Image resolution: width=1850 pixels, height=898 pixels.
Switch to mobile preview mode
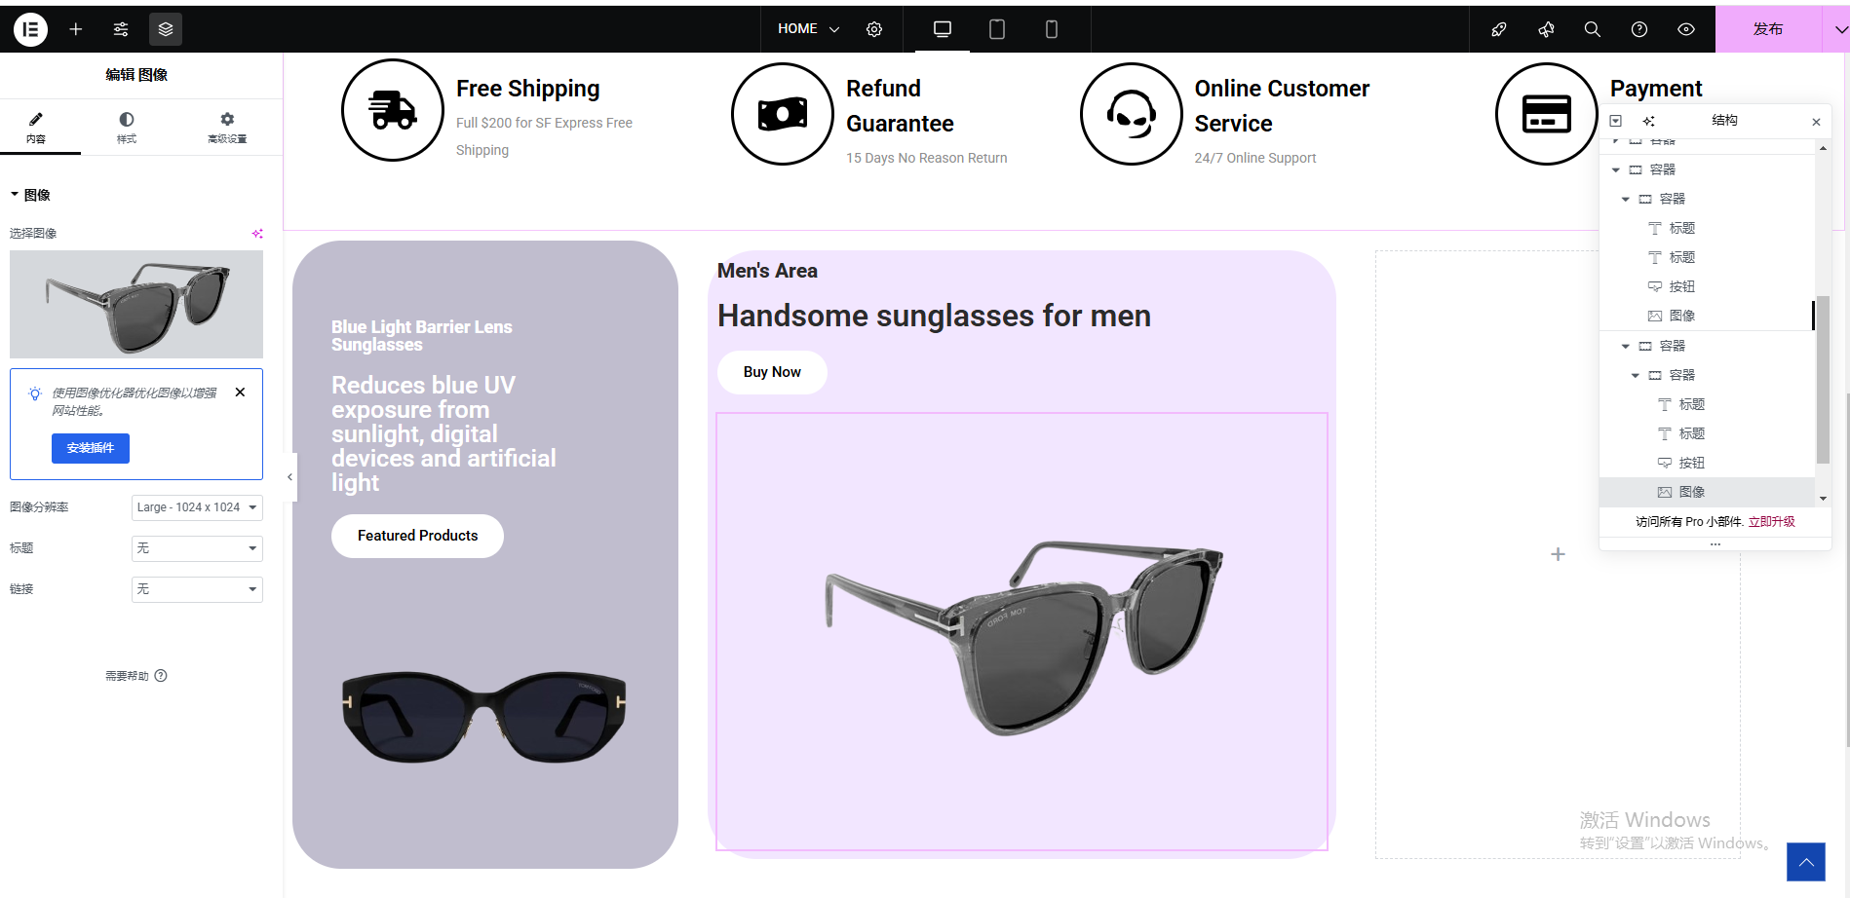click(x=1051, y=29)
